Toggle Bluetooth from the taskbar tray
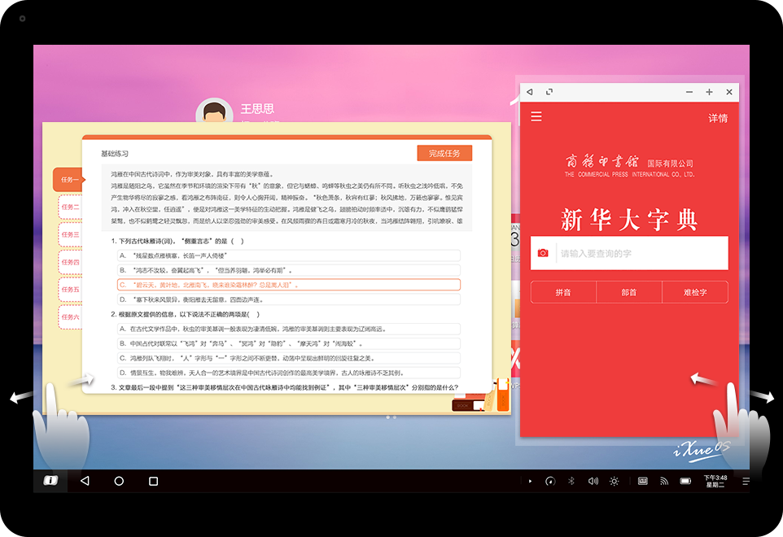 571,481
